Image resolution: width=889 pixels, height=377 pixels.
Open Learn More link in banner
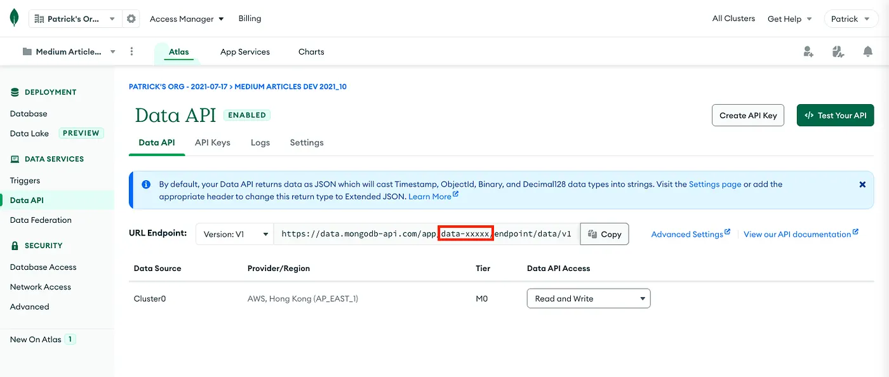pyautogui.click(x=433, y=197)
